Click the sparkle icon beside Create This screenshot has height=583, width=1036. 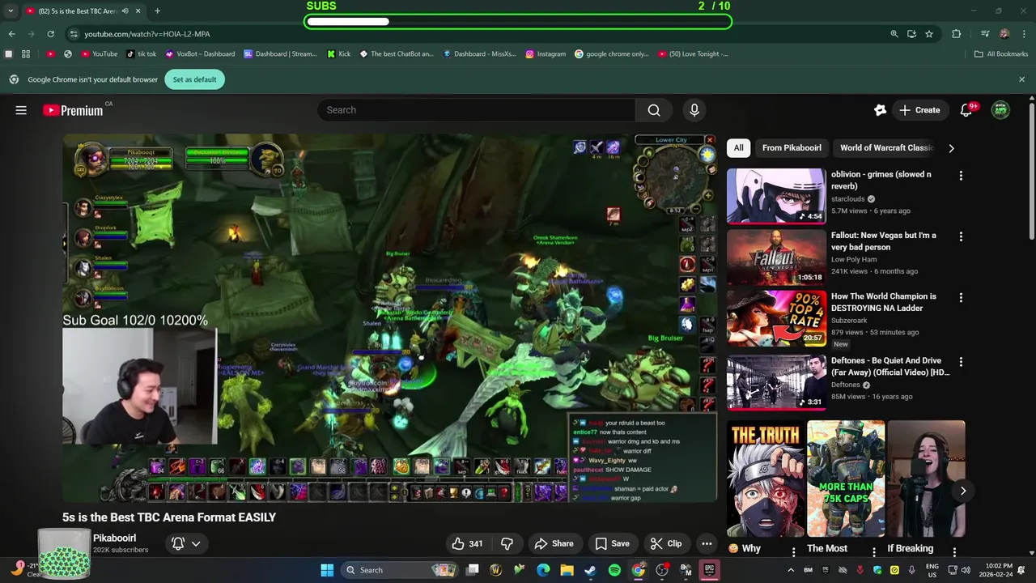(881, 110)
